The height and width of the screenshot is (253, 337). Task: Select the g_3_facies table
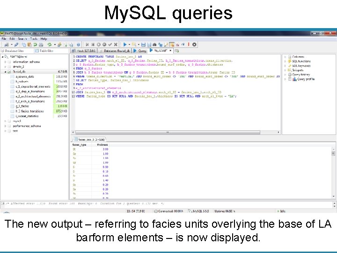tap(22, 106)
